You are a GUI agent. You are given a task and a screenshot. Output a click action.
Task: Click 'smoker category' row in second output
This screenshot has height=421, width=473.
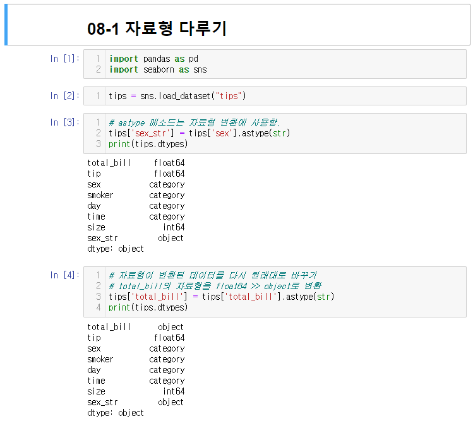(x=136, y=359)
